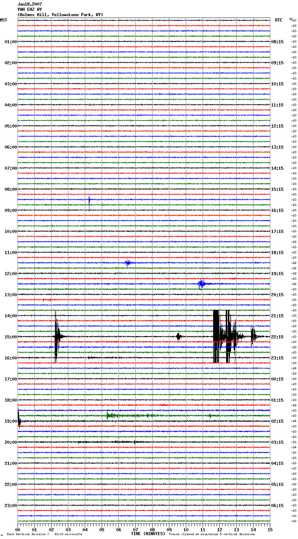Click the Holmes Hill, Yellowstone Park title
This screenshot has width=298, height=539.
coord(60,15)
